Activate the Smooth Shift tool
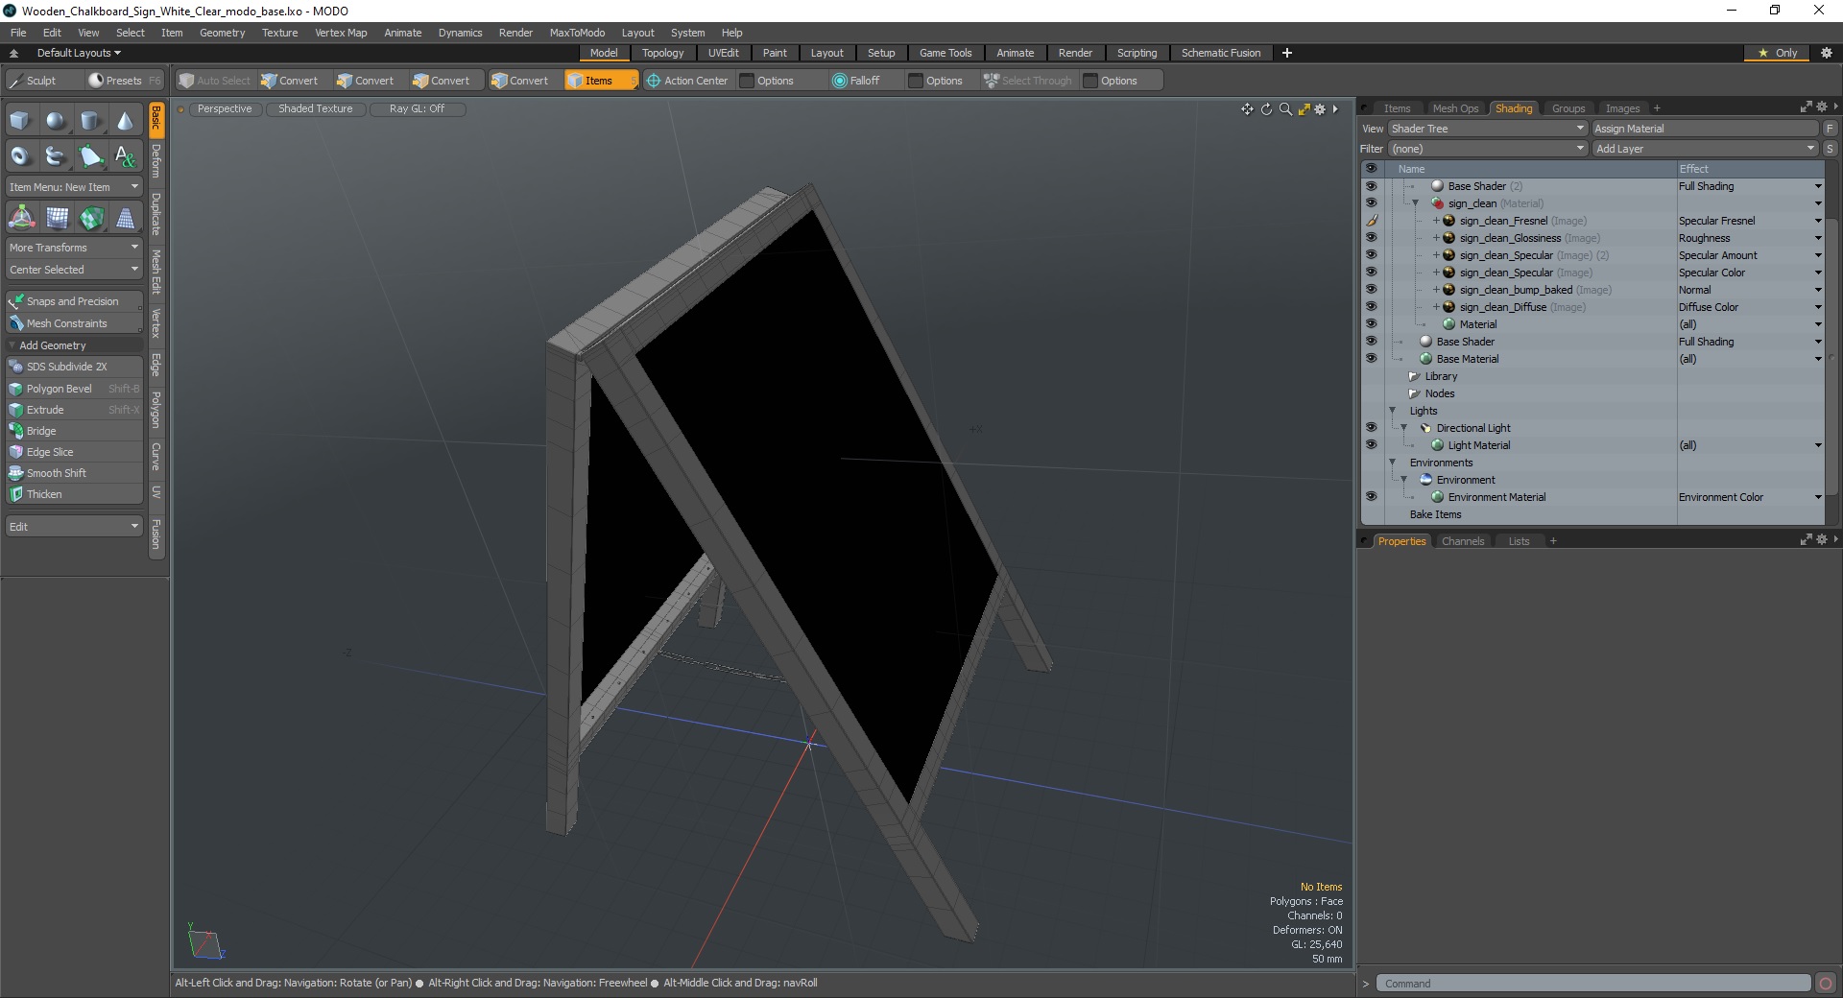 click(x=75, y=473)
